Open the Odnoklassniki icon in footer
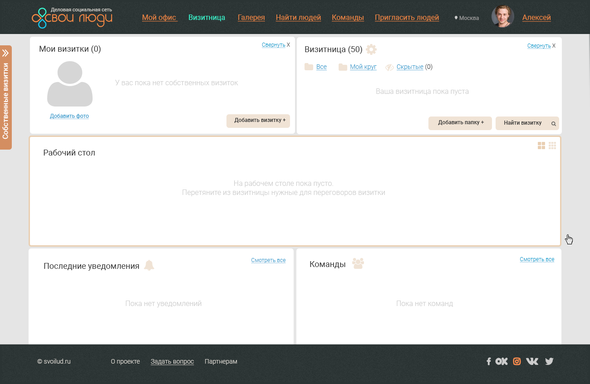The height and width of the screenshot is (384, 590). pos(501,361)
